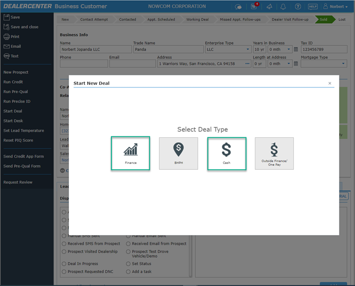
Task: Expand Length at Address months dropdown
Action: [x=288, y=64]
